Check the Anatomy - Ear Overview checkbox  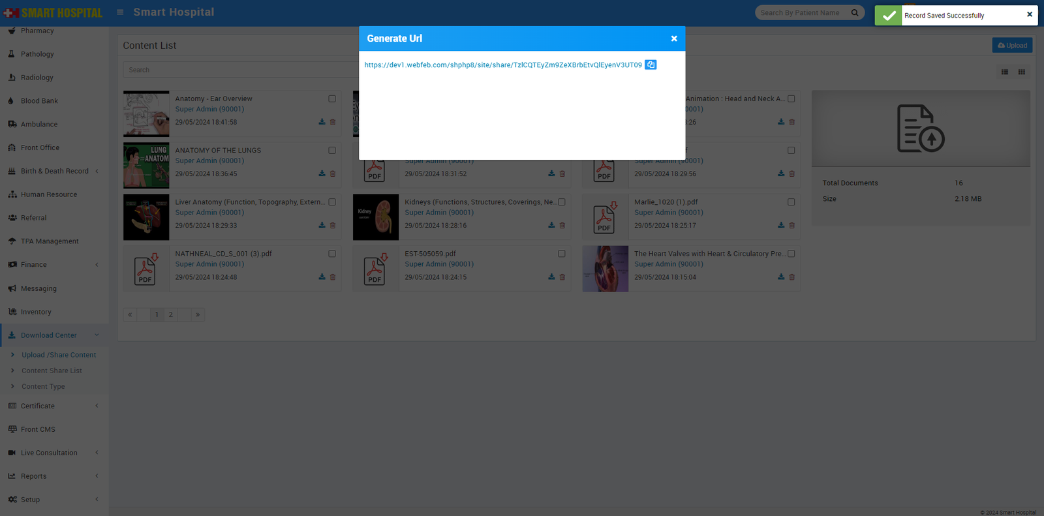tap(332, 99)
